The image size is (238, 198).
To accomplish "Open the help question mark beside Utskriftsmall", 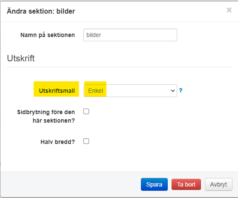I will pyautogui.click(x=181, y=91).
